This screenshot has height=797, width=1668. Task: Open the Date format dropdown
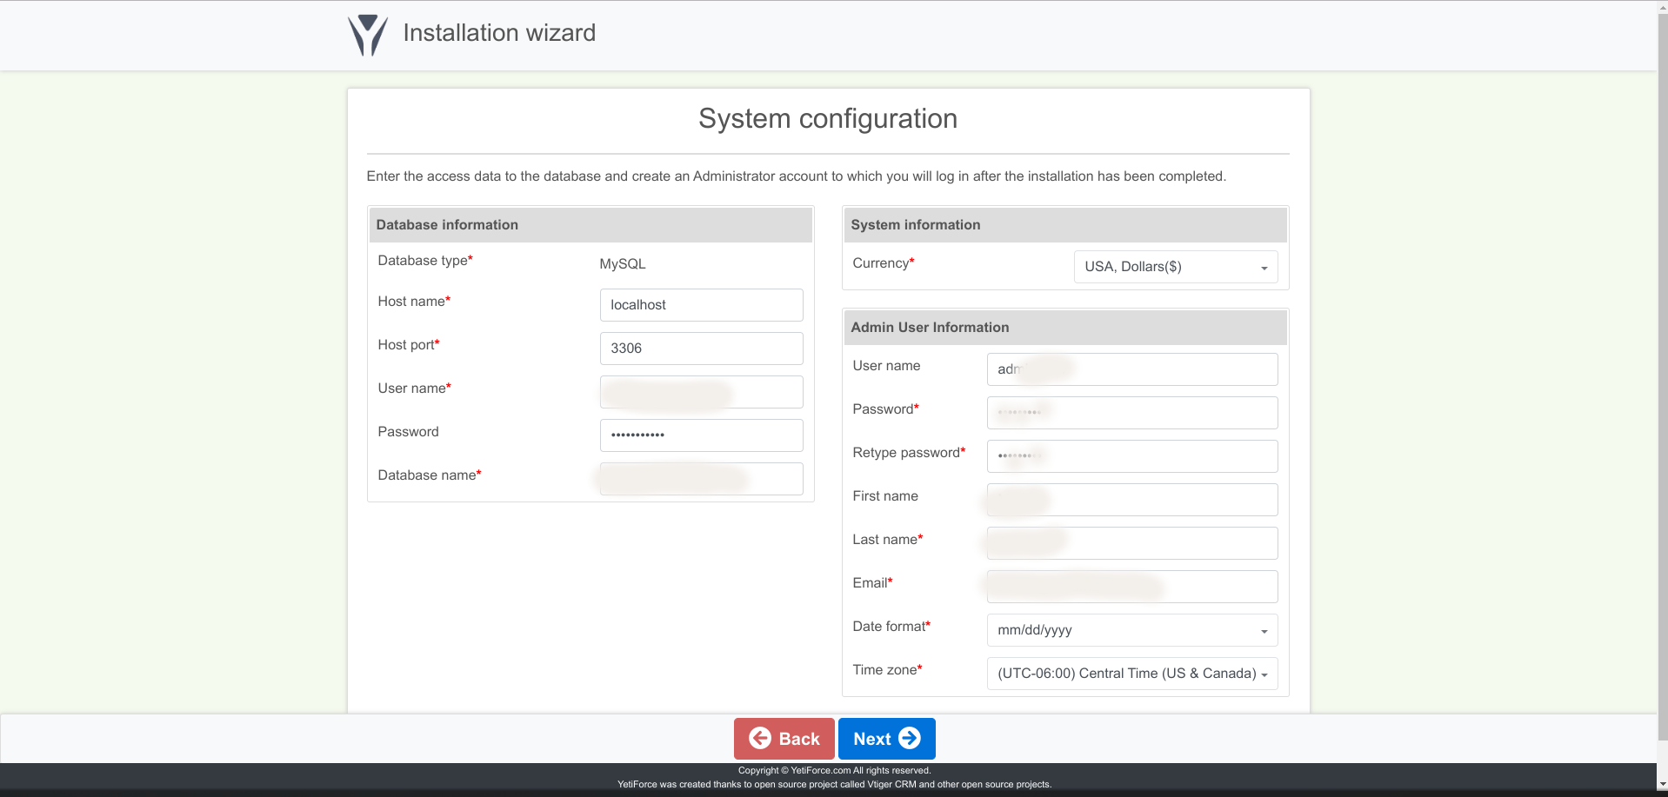pos(1132,630)
